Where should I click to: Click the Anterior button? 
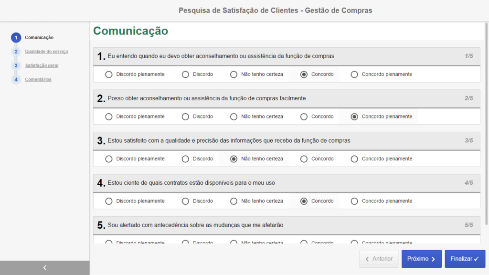tap(379, 259)
